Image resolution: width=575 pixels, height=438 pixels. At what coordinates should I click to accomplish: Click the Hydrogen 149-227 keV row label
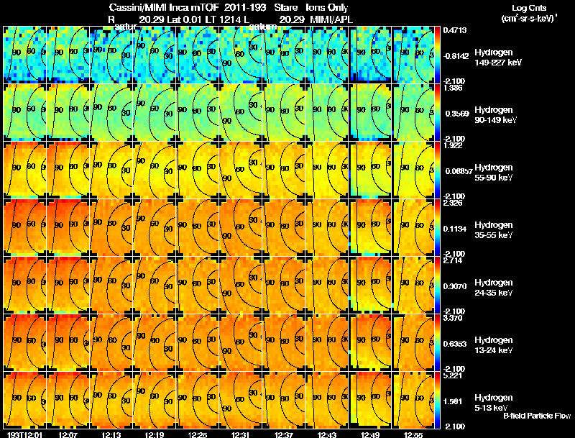tap(497, 58)
